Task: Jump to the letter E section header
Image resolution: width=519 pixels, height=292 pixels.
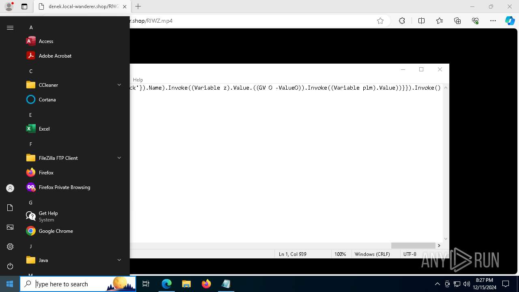Action: (x=30, y=115)
